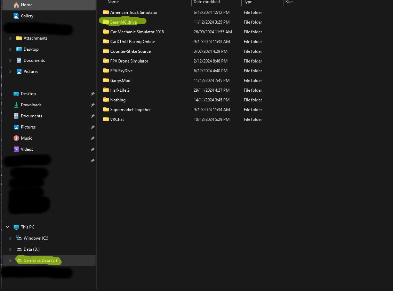
Task: Click the folder icon beside Nothing
Action: pyautogui.click(x=106, y=100)
